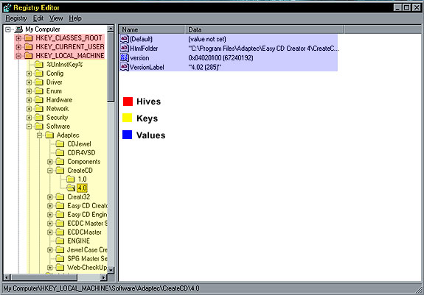The width and height of the screenshot is (424, 295).
Task: Select the My Computer icon in tree
Action: (18, 29)
